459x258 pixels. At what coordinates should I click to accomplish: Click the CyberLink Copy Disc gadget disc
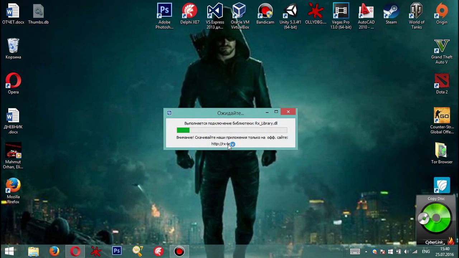[x=436, y=218]
